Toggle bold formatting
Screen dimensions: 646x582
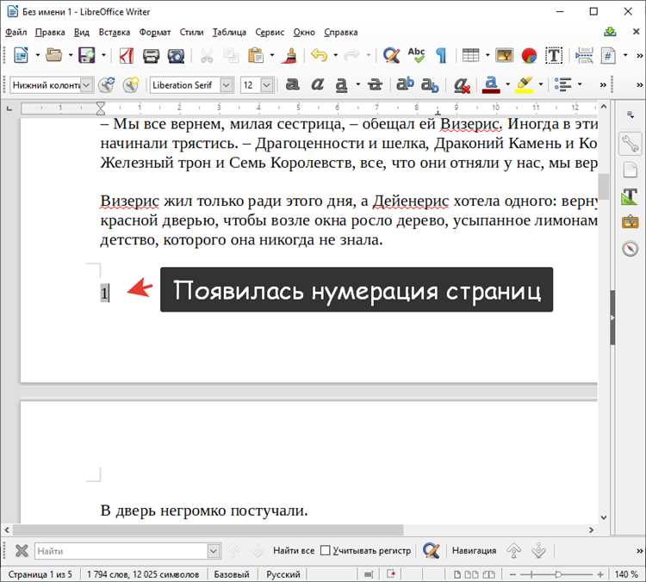pyautogui.click(x=293, y=84)
